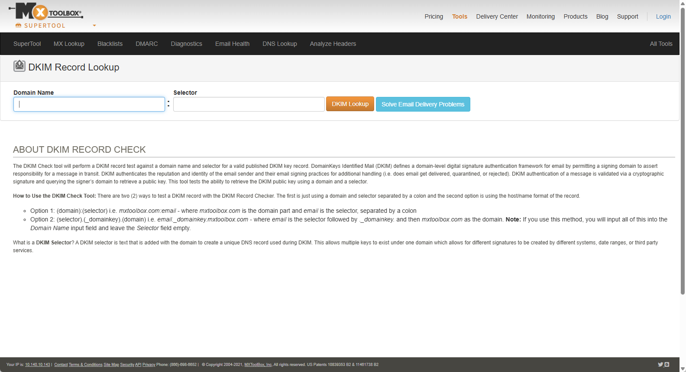Focus the Domain Name input field
This screenshot has width=686, height=372.
point(89,104)
